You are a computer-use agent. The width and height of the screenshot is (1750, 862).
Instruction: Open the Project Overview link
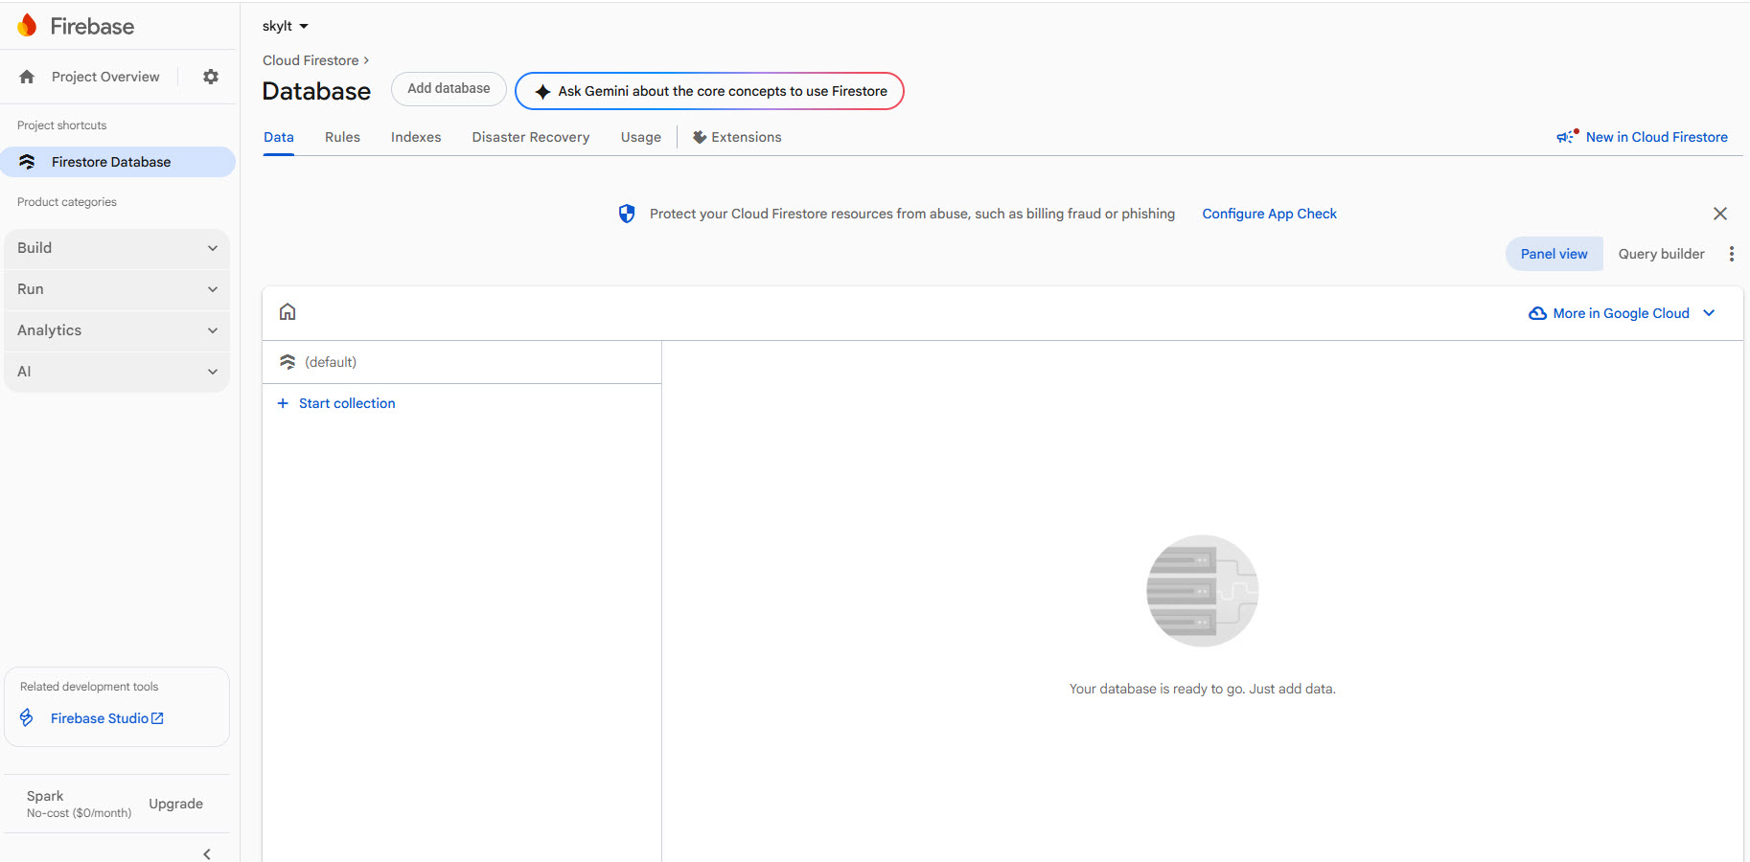(x=105, y=77)
